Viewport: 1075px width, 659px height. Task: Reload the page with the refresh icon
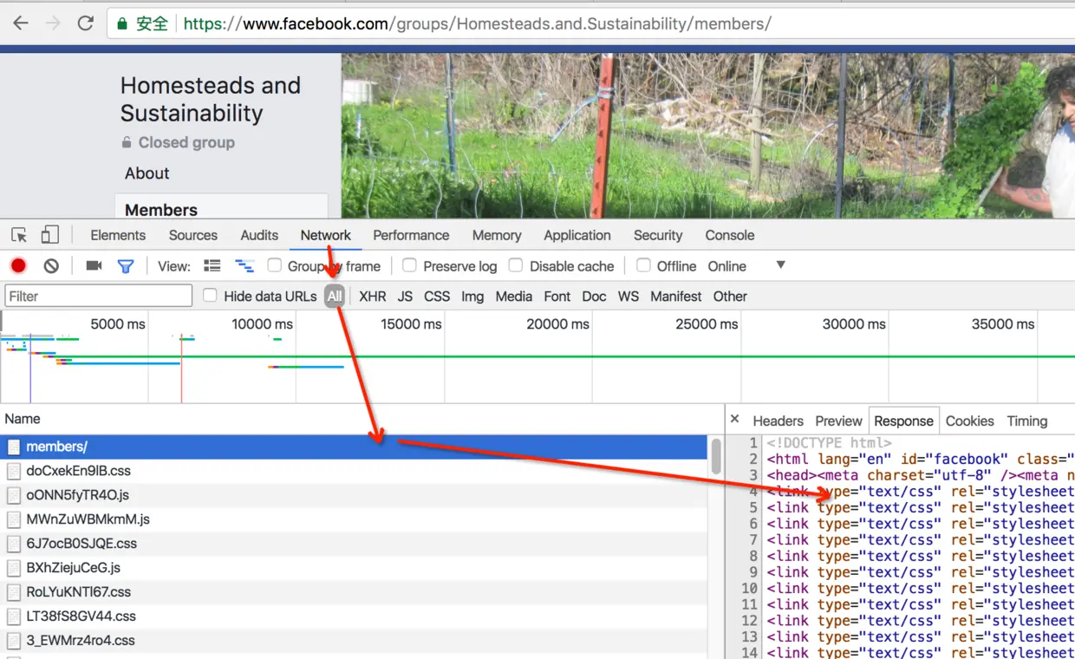point(85,23)
